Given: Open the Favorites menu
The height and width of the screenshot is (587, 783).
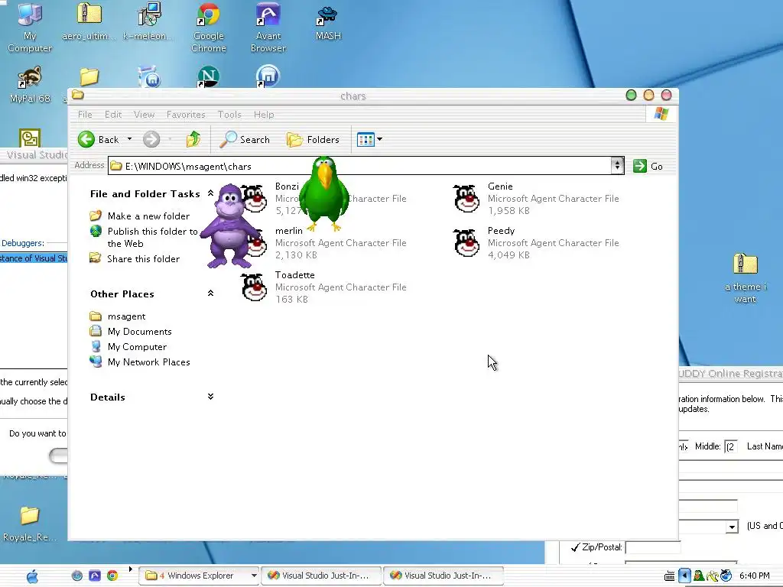Looking at the screenshot, I should click(186, 115).
